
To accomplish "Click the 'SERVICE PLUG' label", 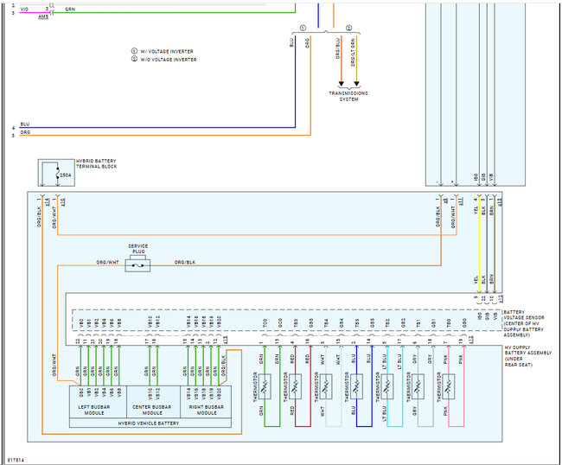I will click(x=138, y=249).
